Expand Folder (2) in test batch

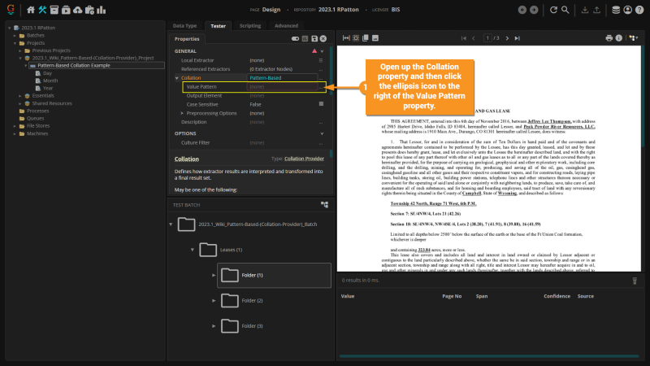tap(214, 300)
